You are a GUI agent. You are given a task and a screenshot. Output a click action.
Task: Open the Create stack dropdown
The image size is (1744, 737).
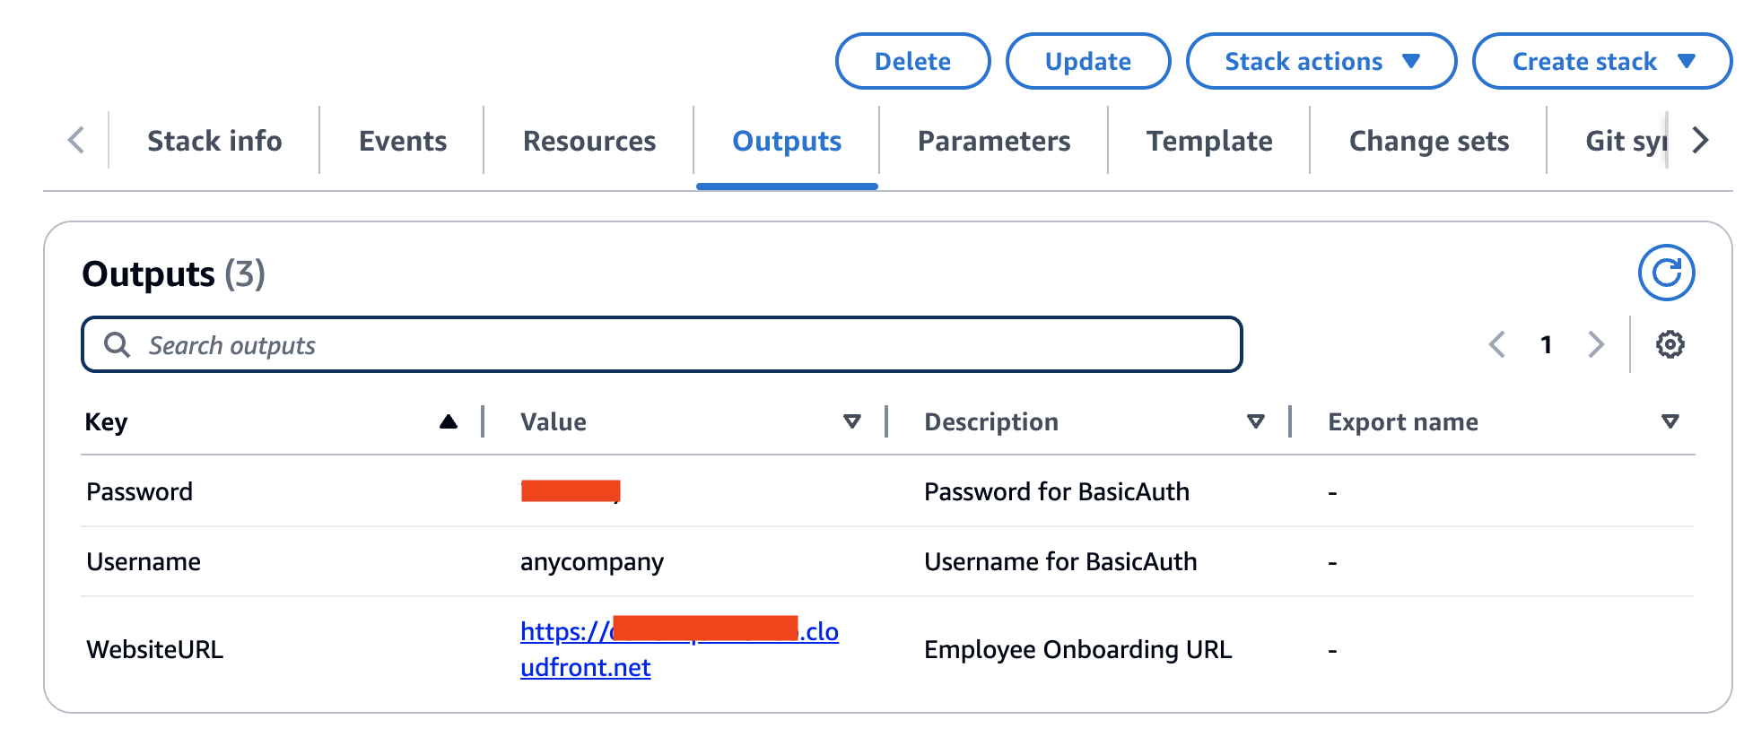pos(1601,61)
